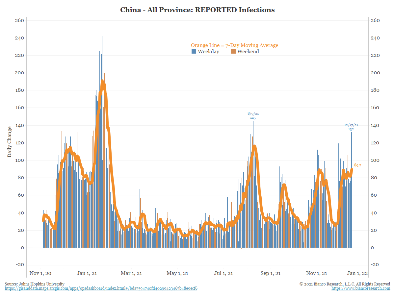Click the -20 tick on right axis
The height and width of the screenshot is (296, 395).
375,265
